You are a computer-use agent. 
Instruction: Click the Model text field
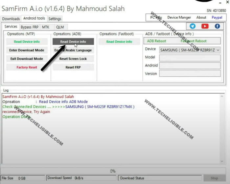click(x=190, y=58)
